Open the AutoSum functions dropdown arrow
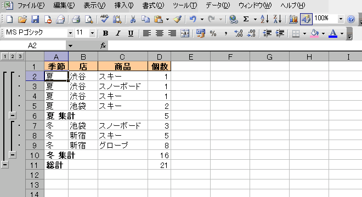Image resolution: width=362 pixels, height=197 pixels. [255, 19]
